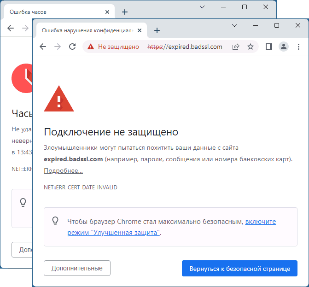
Task: Open the side panel icon
Action: 269,47
